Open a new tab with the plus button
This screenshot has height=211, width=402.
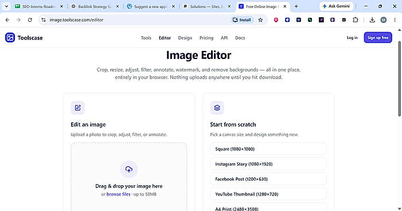(296, 6)
